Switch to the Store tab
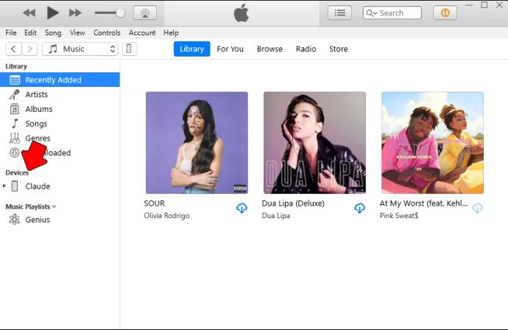 pyautogui.click(x=339, y=49)
